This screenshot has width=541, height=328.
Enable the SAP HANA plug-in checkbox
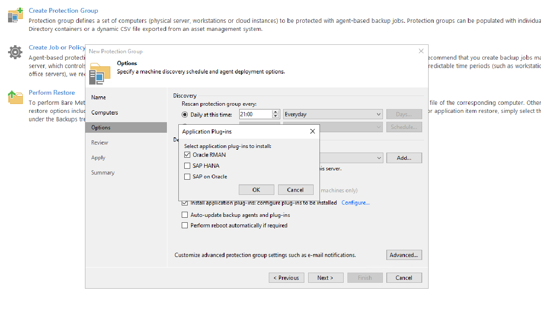pos(187,166)
